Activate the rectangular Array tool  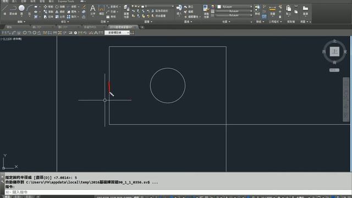click(71, 16)
